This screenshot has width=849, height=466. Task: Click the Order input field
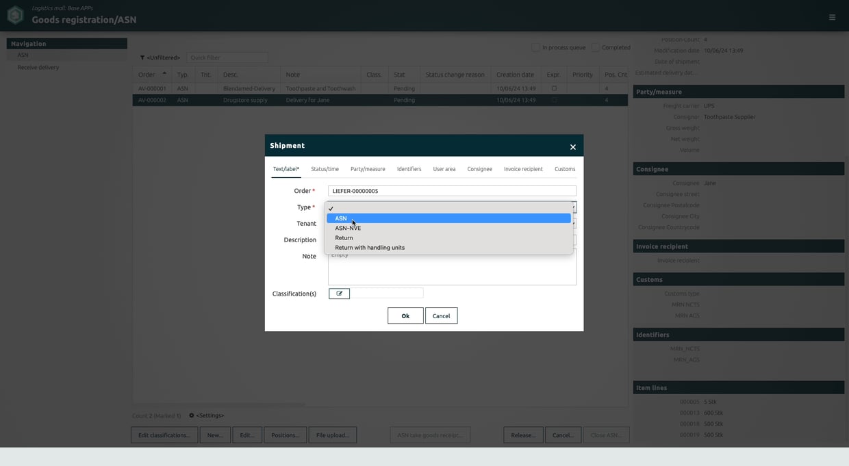pyautogui.click(x=452, y=191)
